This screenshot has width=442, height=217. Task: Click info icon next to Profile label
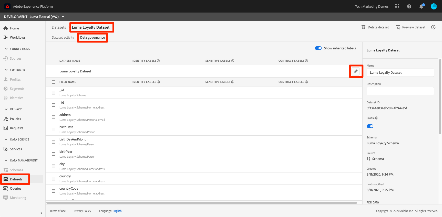pos(377,118)
